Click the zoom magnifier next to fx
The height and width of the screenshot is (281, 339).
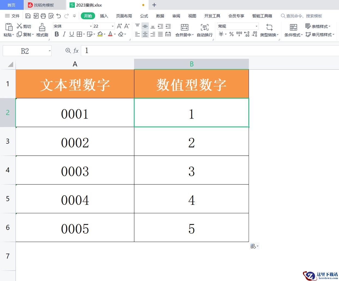(x=68, y=51)
